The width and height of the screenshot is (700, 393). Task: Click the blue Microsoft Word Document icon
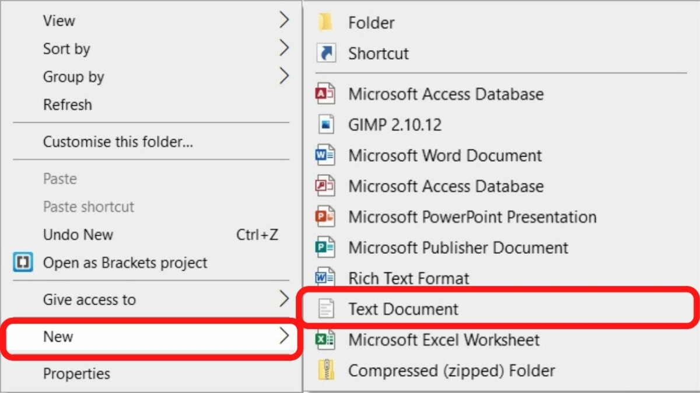coord(325,155)
